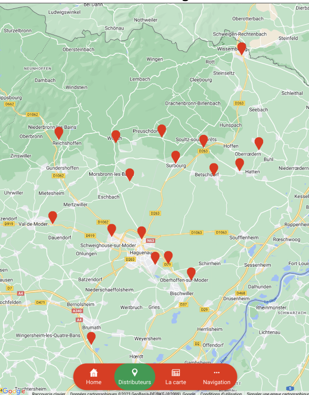Screen dimensions: 309x395
Task: Click the map pin at Wissembourg
Action: 241,48
